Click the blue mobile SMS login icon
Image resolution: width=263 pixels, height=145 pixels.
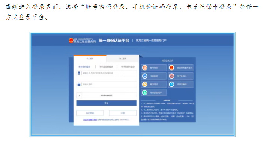click(145, 76)
